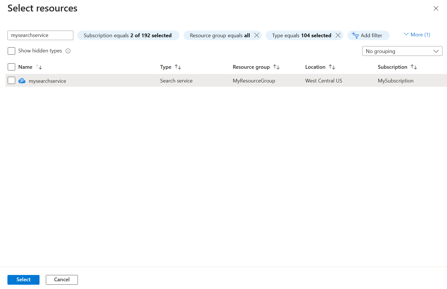Sort by the Resource group column
The height and width of the screenshot is (289, 447).
pyautogui.click(x=276, y=67)
